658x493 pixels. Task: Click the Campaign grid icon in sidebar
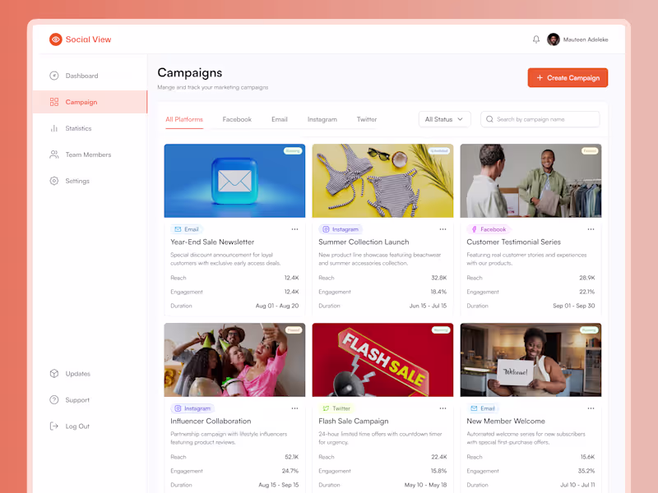point(54,102)
